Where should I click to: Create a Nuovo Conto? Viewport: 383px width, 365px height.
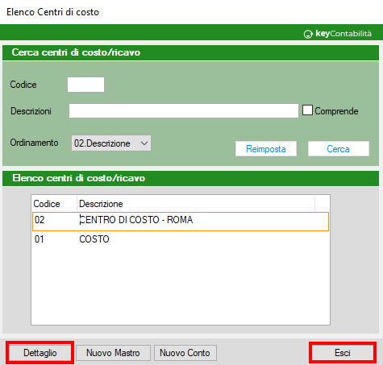pyautogui.click(x=185, y=353)
